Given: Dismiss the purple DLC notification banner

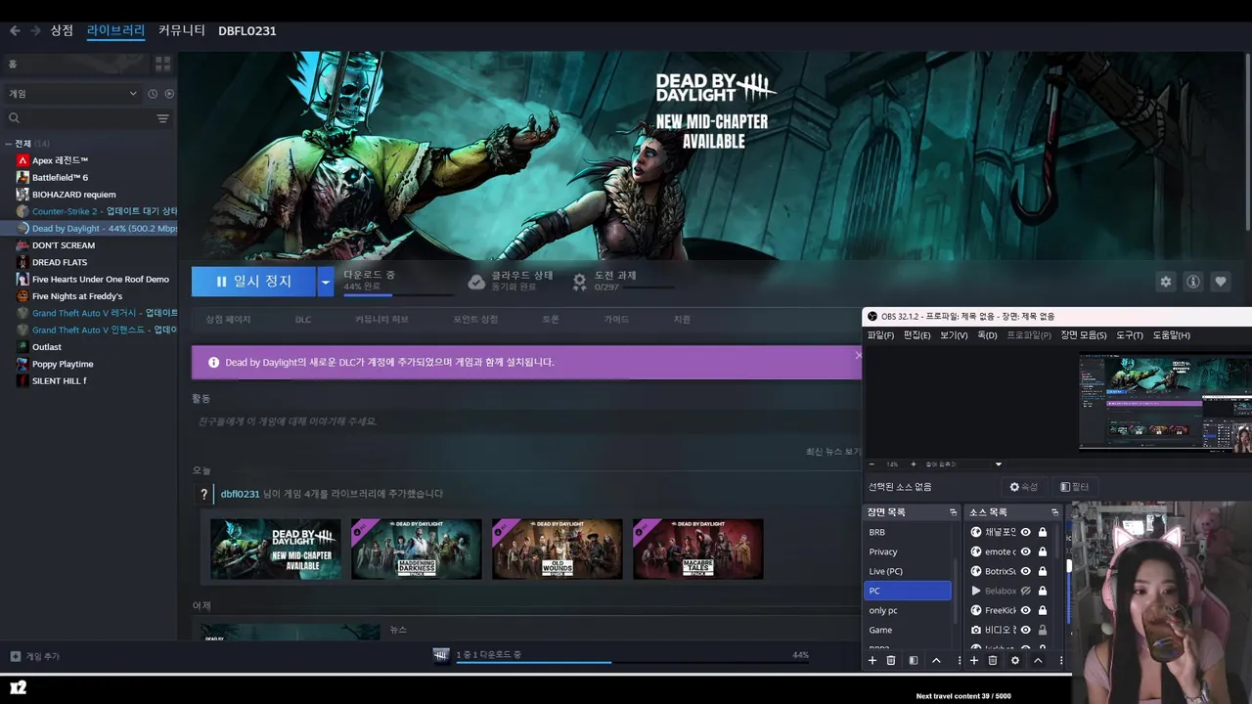Looking at the screenshot, I should coord(858,355).
